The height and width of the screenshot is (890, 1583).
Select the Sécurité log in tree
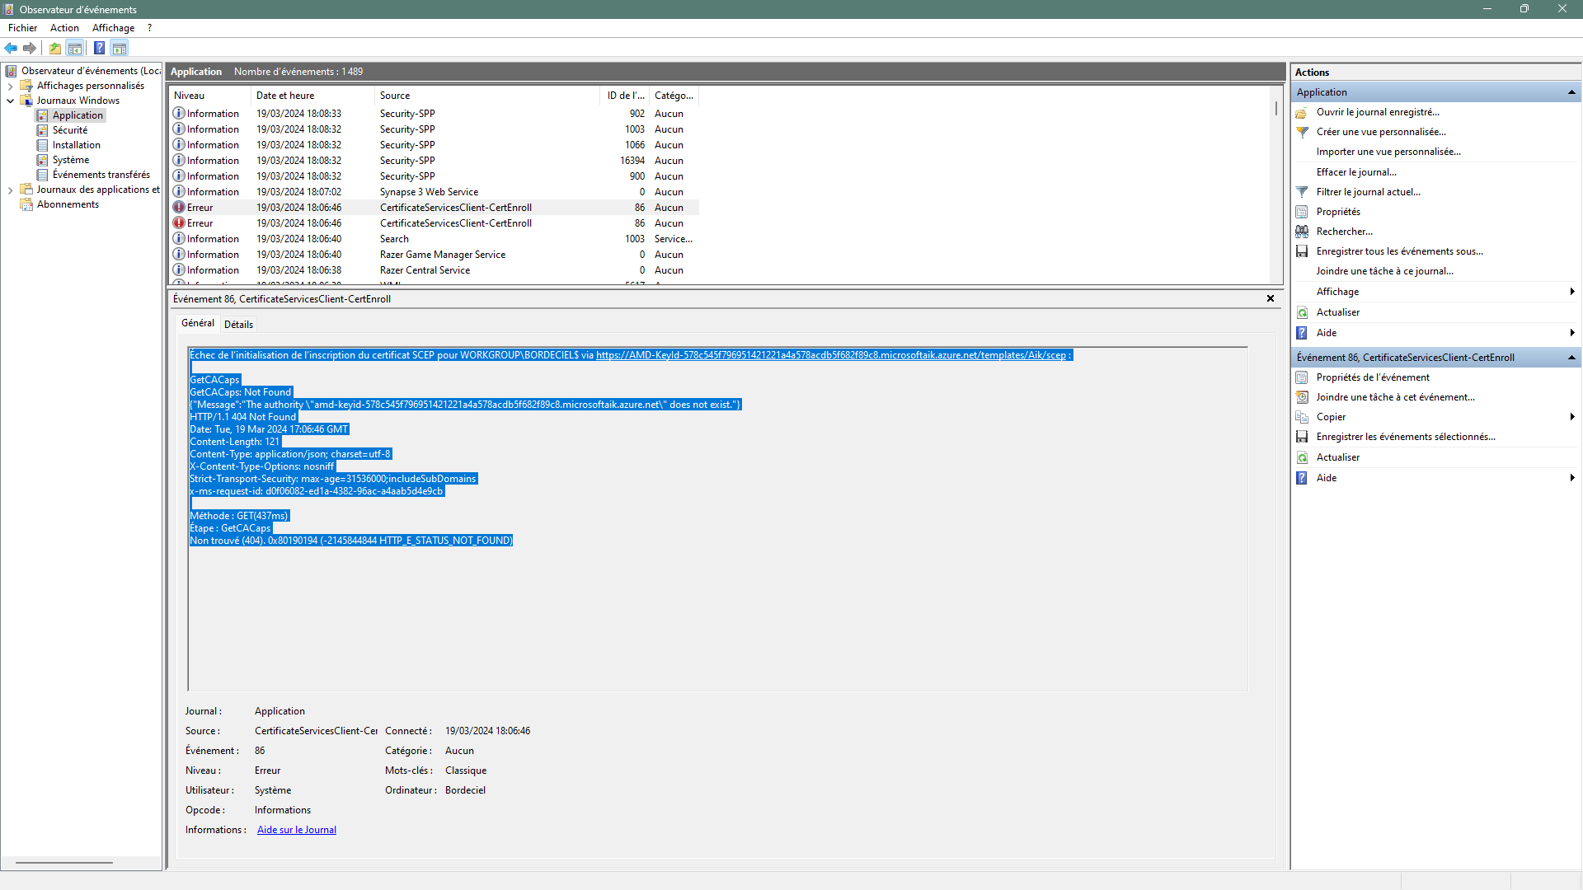click(x=69, y=130)
